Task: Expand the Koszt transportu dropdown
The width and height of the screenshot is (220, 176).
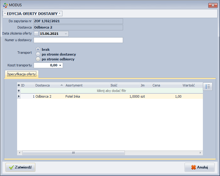Action: (60, 65)
